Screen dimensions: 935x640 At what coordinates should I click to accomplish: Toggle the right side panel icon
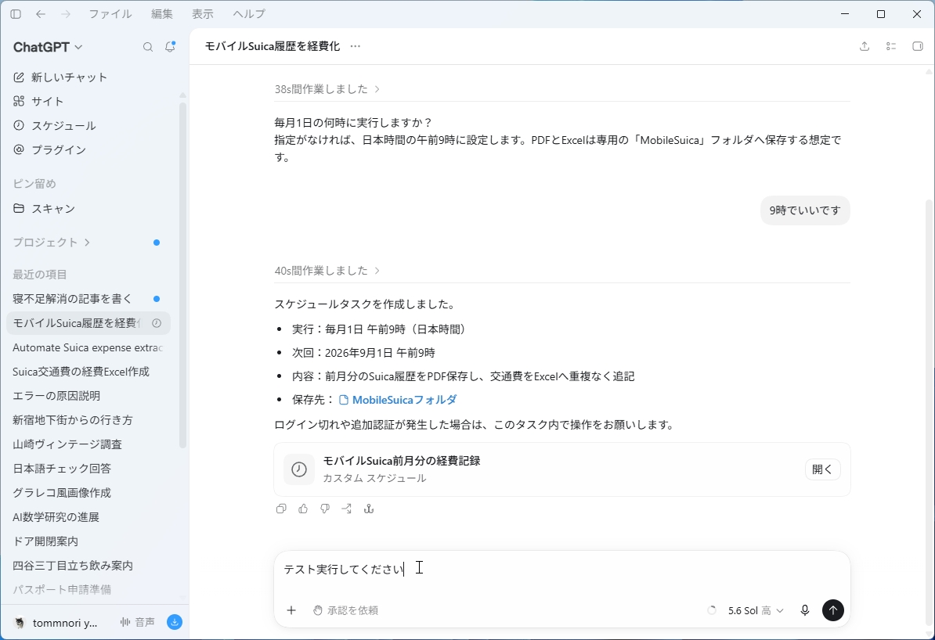[x=918, y=46]
